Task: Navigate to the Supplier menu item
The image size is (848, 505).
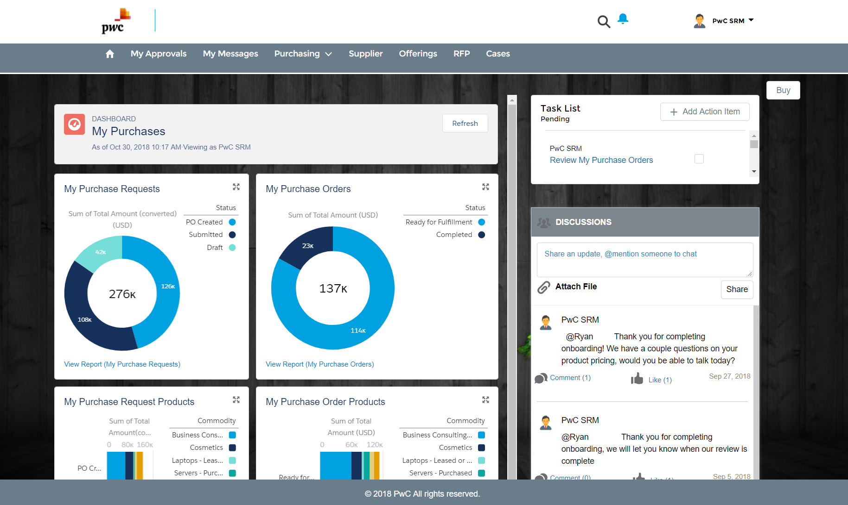Action: pyautogui.click(x=365, y=54)
